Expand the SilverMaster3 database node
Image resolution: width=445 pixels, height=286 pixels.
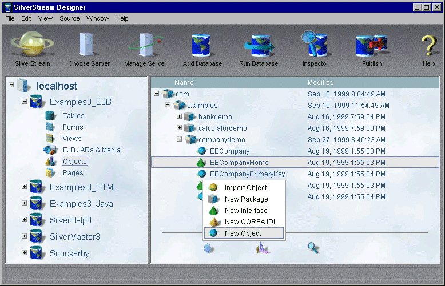tap(25, 236)
